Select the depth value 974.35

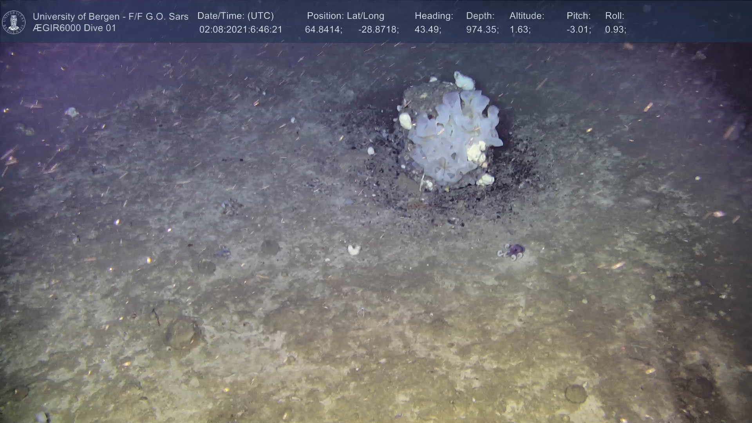(482, 30)
